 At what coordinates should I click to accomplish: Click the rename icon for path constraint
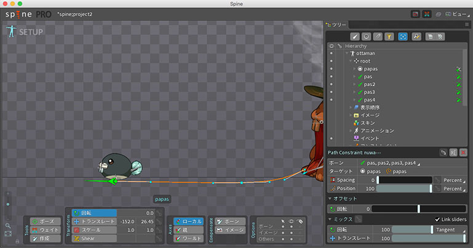point(453,153)
